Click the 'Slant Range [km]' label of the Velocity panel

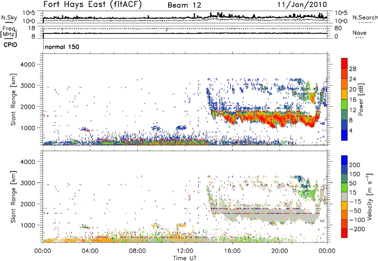tap(13, 197)
